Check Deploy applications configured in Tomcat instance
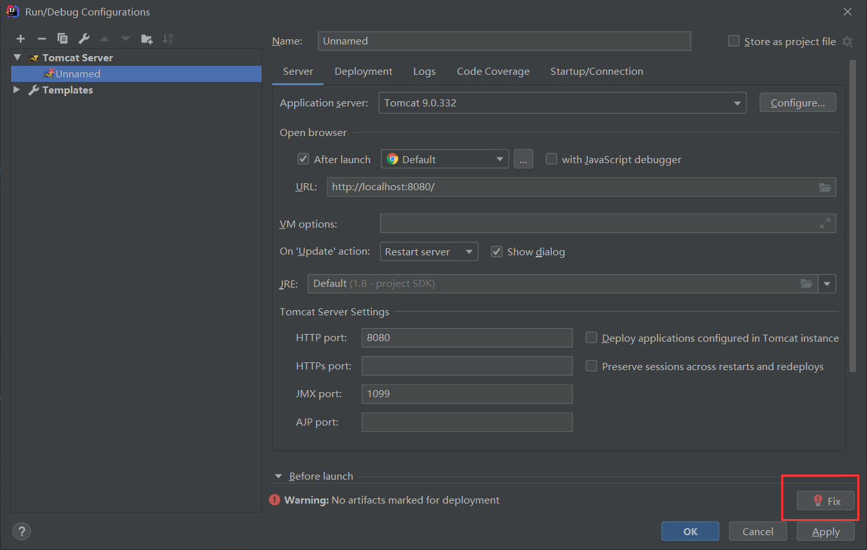This screenshot has height=550, width=867. pyautogui.click(x=591, y=337)
